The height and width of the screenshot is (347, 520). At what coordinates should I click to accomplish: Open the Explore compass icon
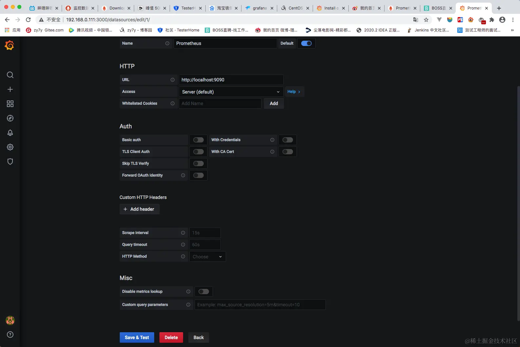click(10, 118)
